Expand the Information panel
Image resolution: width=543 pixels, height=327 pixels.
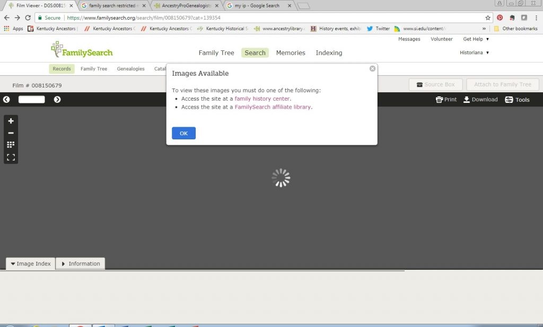[81, 263]
